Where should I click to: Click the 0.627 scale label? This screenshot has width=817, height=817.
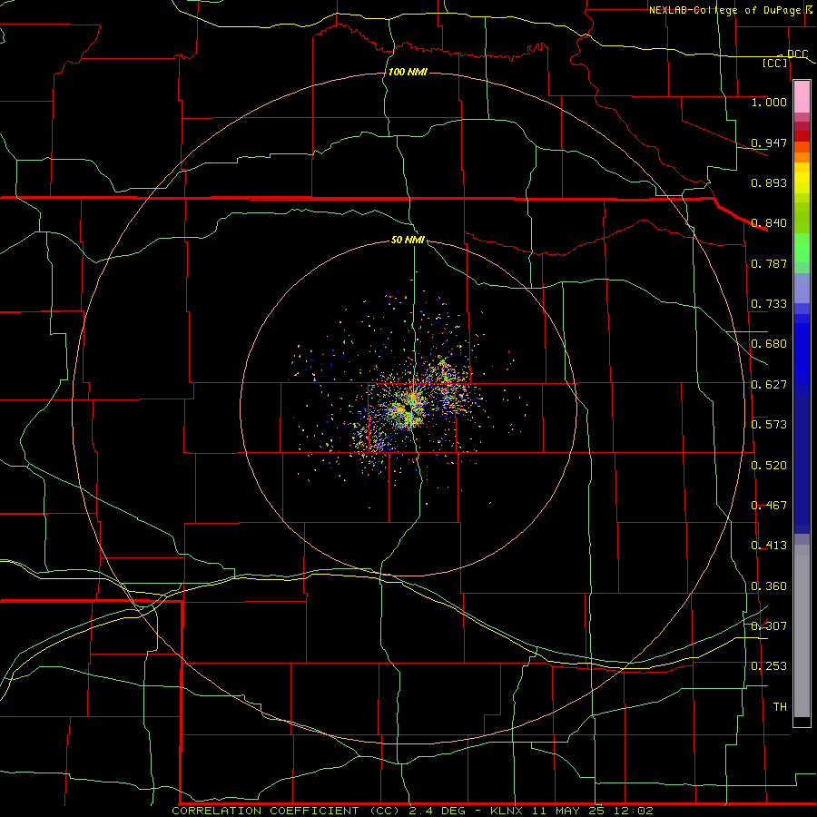tap(769, 384)
